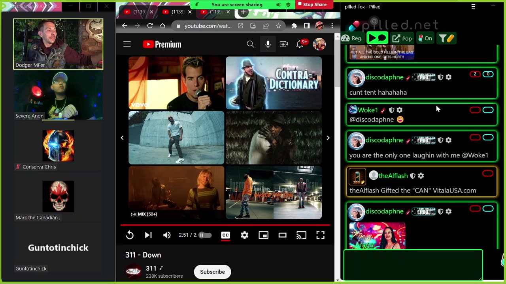
Task: Open gear settings on theAlflash message
Action: [x=421, y=176]
